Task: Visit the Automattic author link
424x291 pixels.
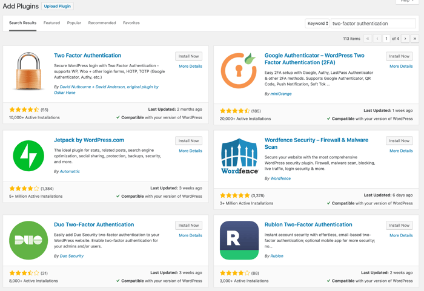Action: point(70,171)
